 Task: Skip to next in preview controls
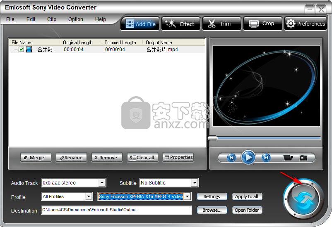point(266,158)
